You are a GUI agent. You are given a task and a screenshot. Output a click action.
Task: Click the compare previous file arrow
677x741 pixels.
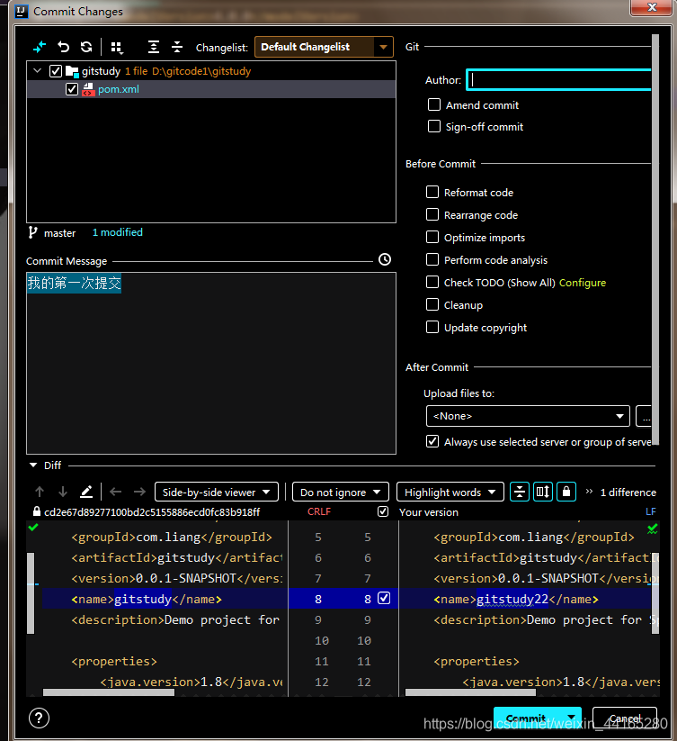pyautogui.click(x=116, y=492)
